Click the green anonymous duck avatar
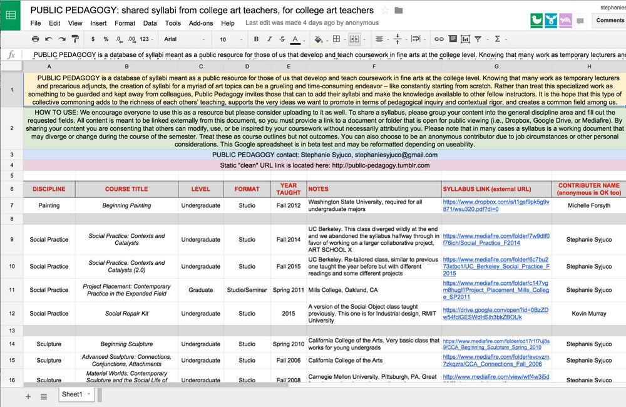The height and width of the screenshot is (407, 626). coord(536,21)
